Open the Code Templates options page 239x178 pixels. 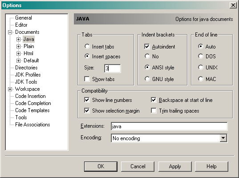click(32, 110)
